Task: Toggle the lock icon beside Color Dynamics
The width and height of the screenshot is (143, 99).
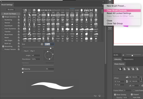Action: (19, 29)
